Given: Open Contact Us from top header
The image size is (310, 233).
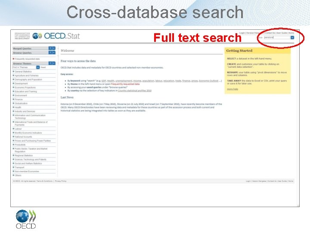Looking at the screenshot, I should [x=270, y=33].
